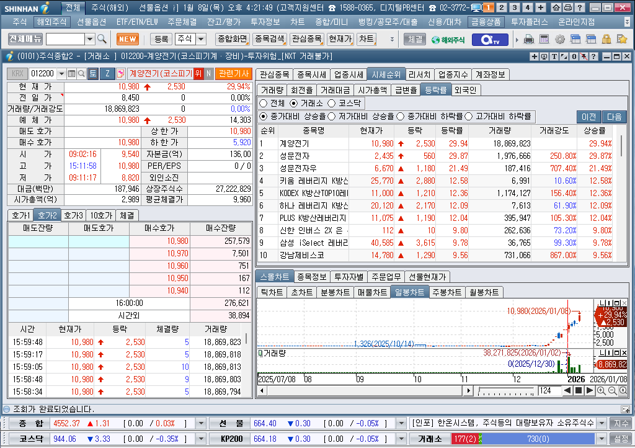Switch to the 시세순위 tab

[x=386, y=74]
